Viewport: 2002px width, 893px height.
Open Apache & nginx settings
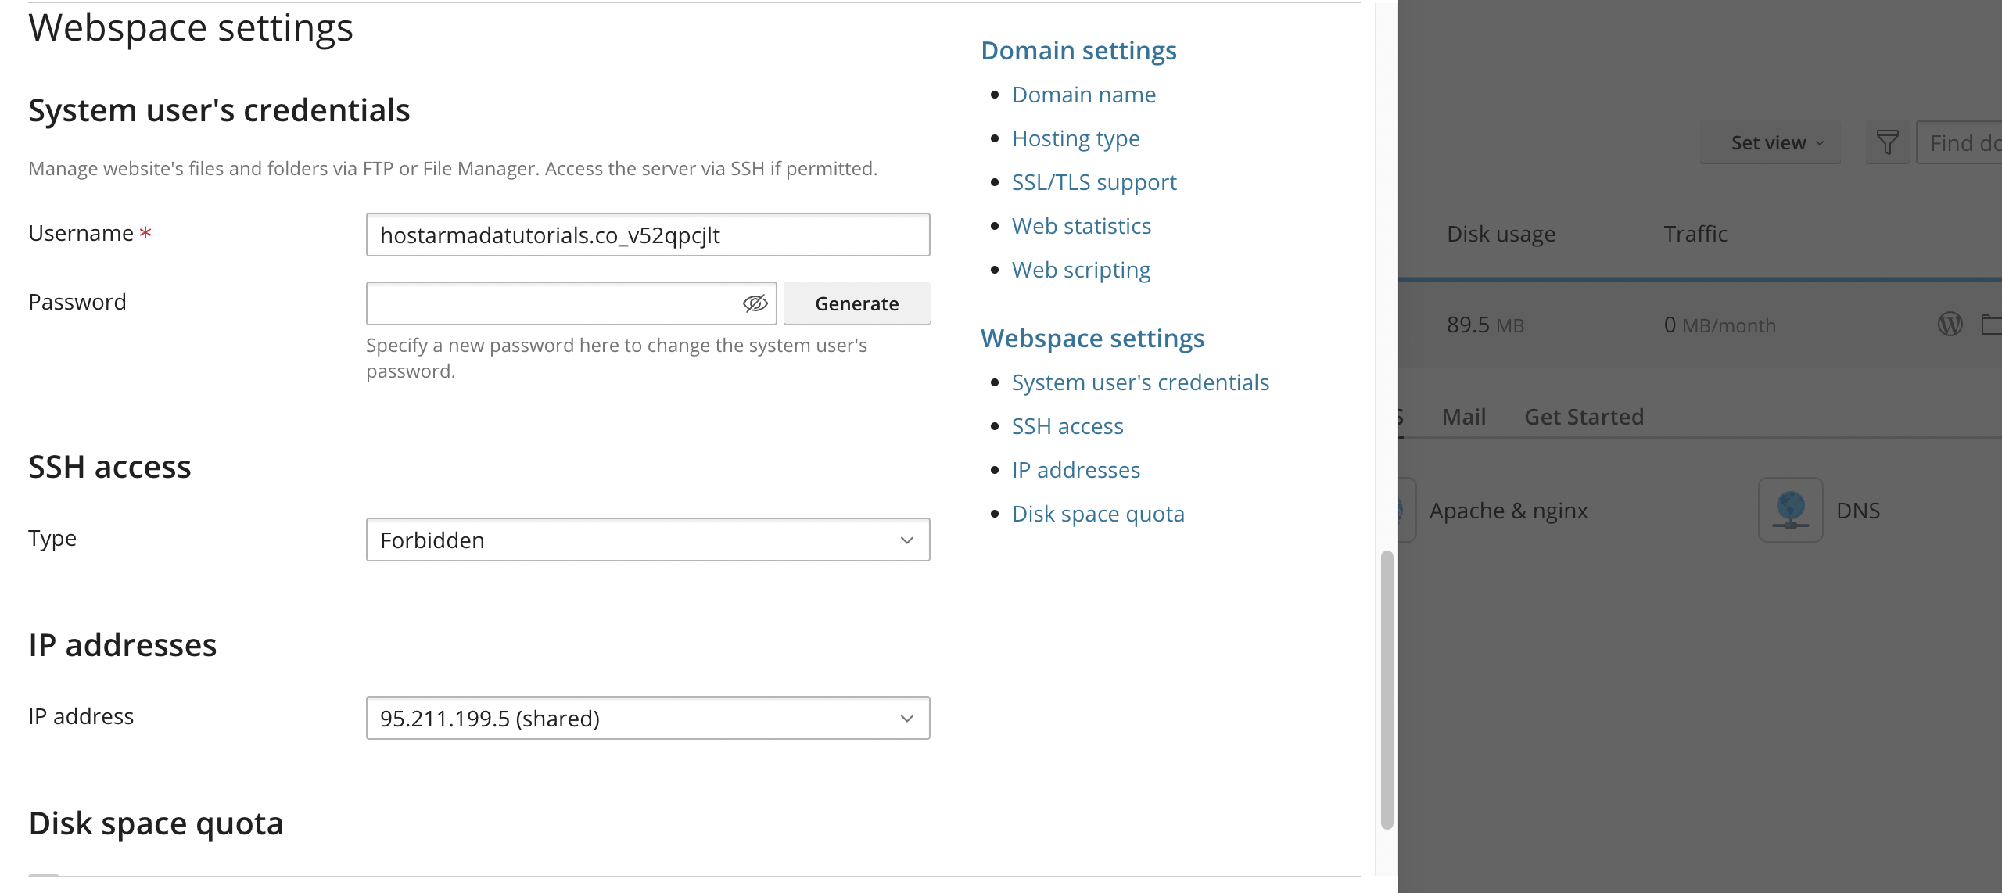coord(1509,511)
